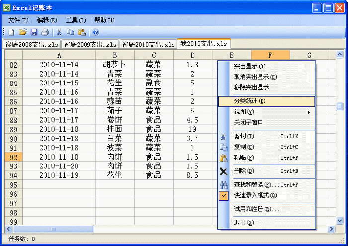Click the Save floppy disk icon
The height and width of the screenshot is (246, 348).
click(34, 32)
